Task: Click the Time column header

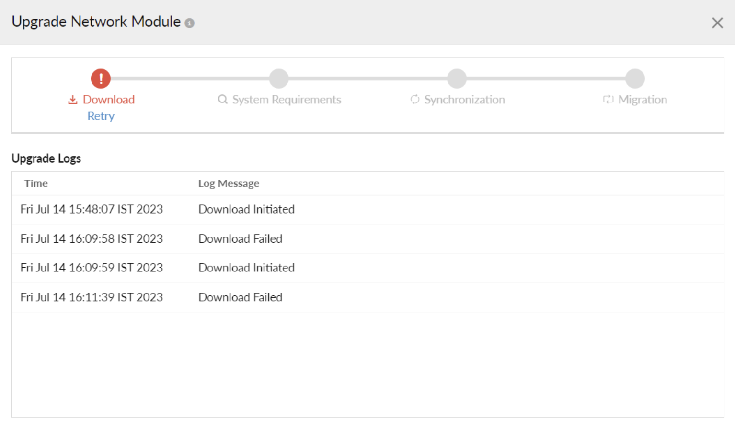Action: [36, 183]
